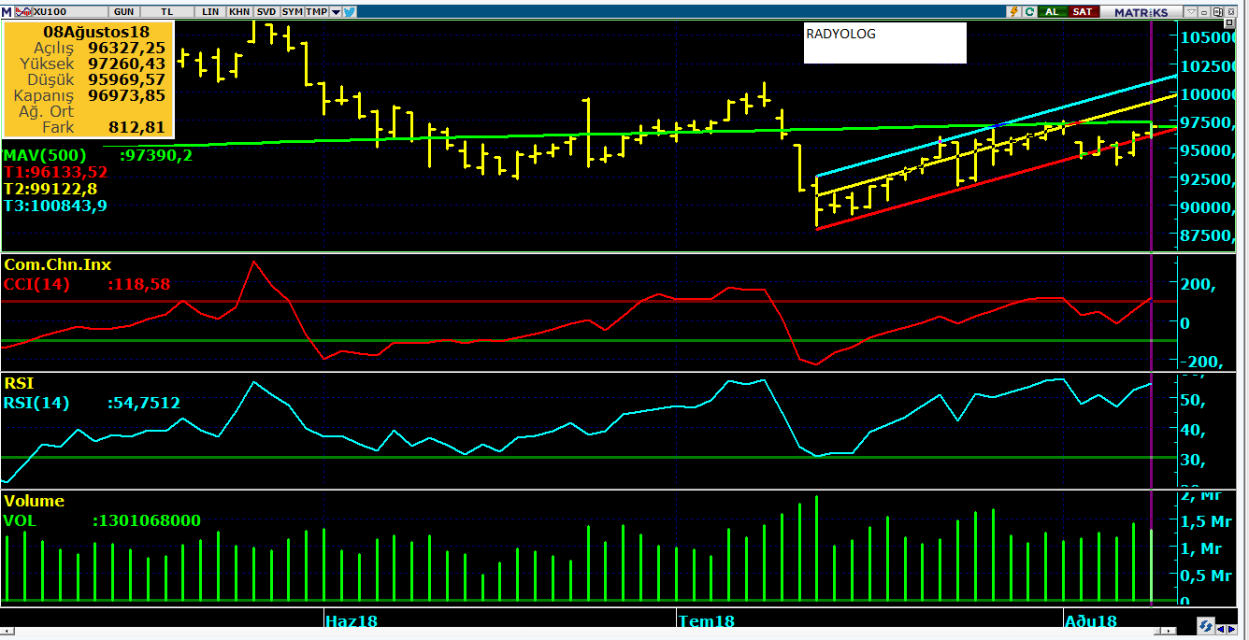
Task: Click the XU100 symbol field
Action: click(x=70, y=12)
